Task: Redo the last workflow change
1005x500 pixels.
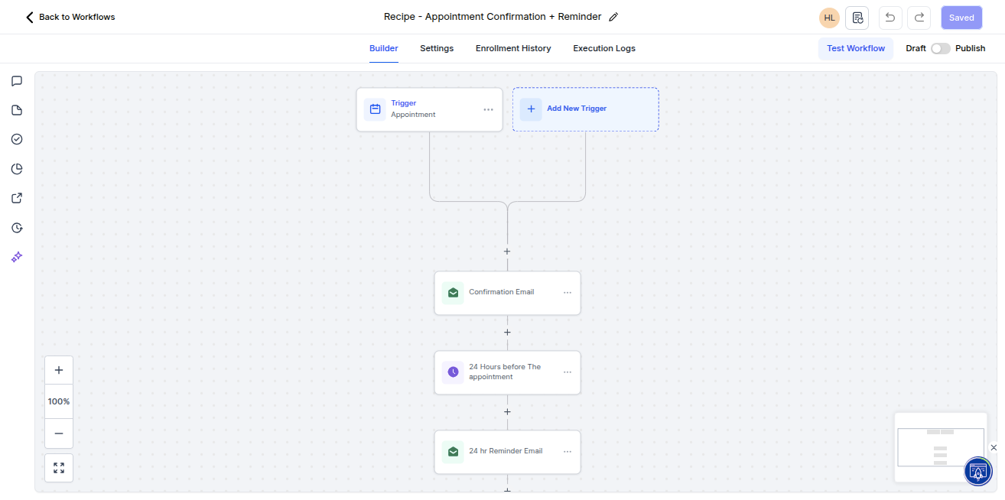Action: 919,17
